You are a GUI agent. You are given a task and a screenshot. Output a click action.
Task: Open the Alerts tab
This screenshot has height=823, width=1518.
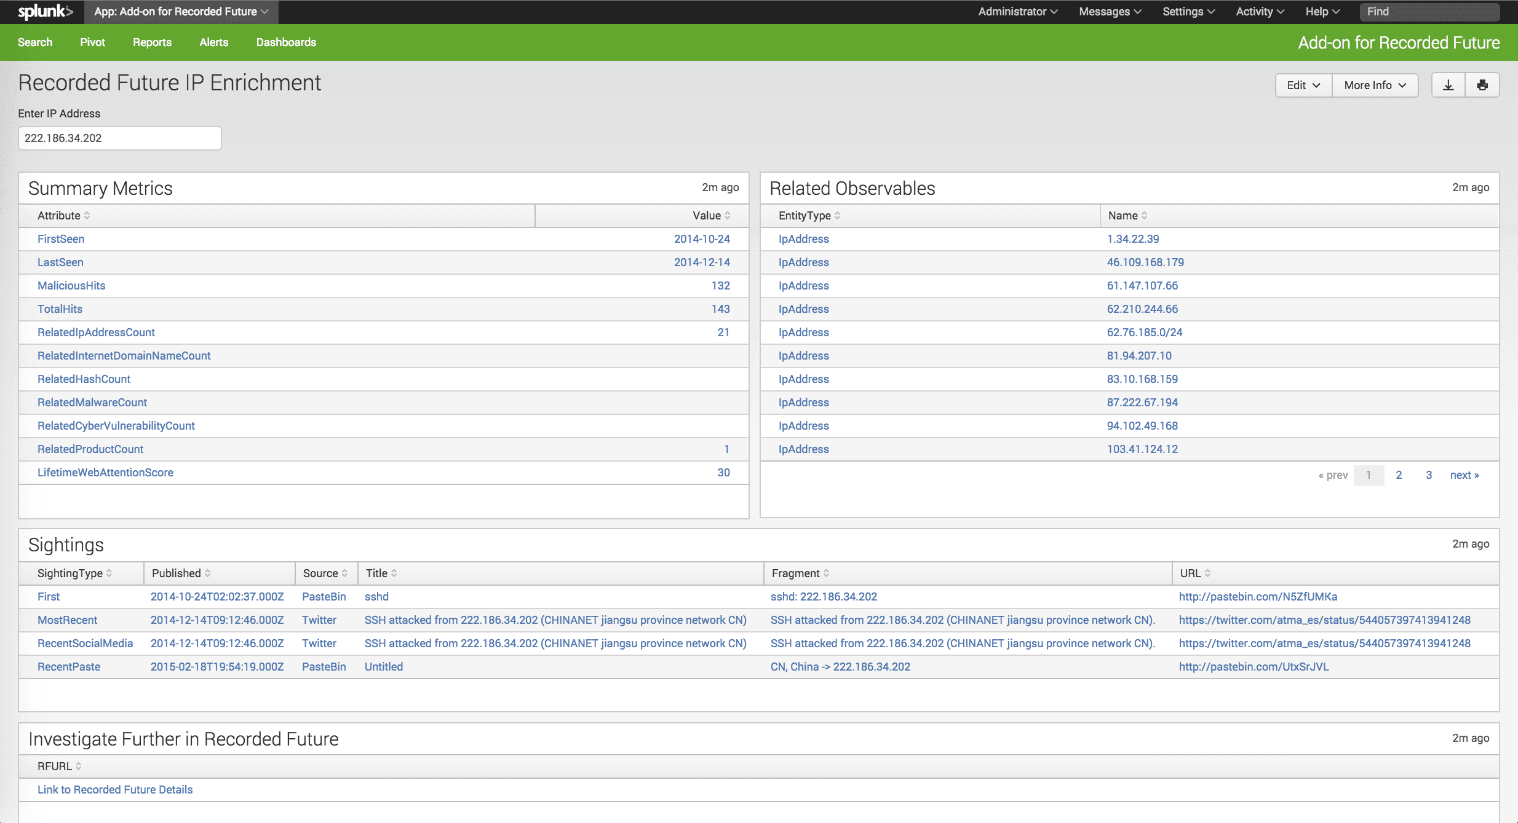[x=214, y=42]
